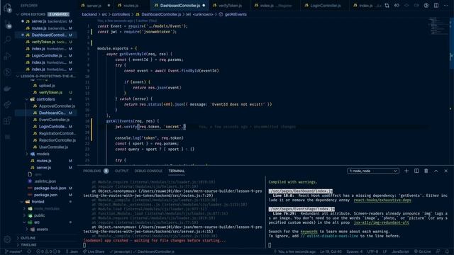
Task: Switch to the verifyToken.js editor tab
Action: (230, 6)
